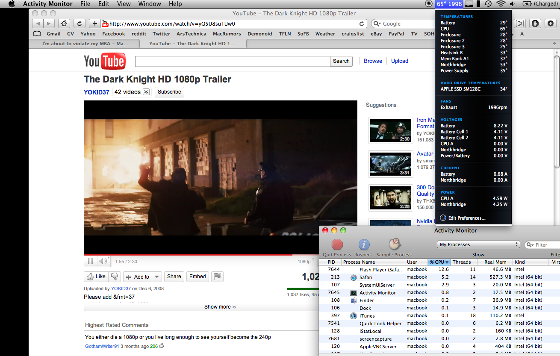The image size is (560, 356).
Task: Click the Safari icon in process list
Action: coord(354,277)
